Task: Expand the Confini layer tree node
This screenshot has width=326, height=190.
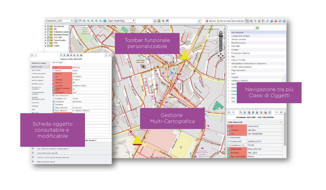Action: (x=46, y=46)
